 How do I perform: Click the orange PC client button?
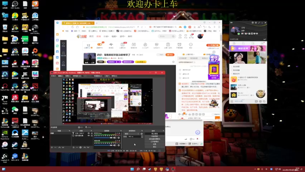click(213, 45)
